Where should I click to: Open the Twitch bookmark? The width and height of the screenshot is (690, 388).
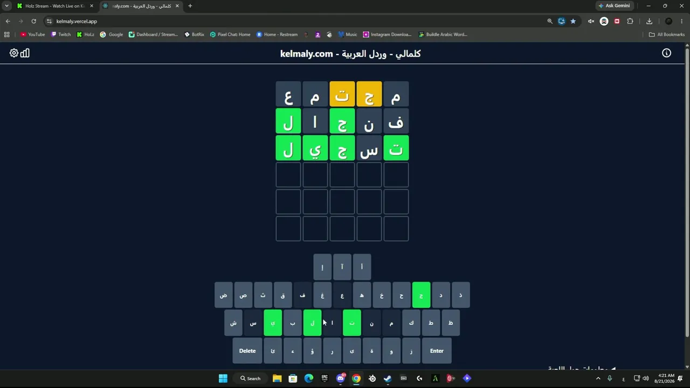click(x=60, y=34)
